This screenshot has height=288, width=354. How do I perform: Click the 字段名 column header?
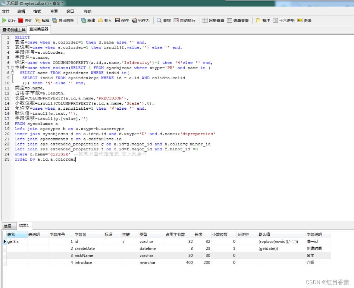coord(80,235)
